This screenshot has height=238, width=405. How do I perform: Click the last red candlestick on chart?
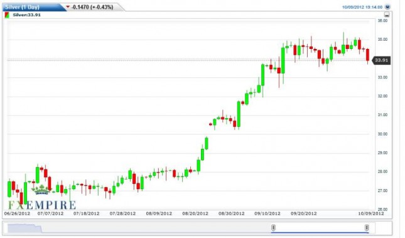(368, 55)
